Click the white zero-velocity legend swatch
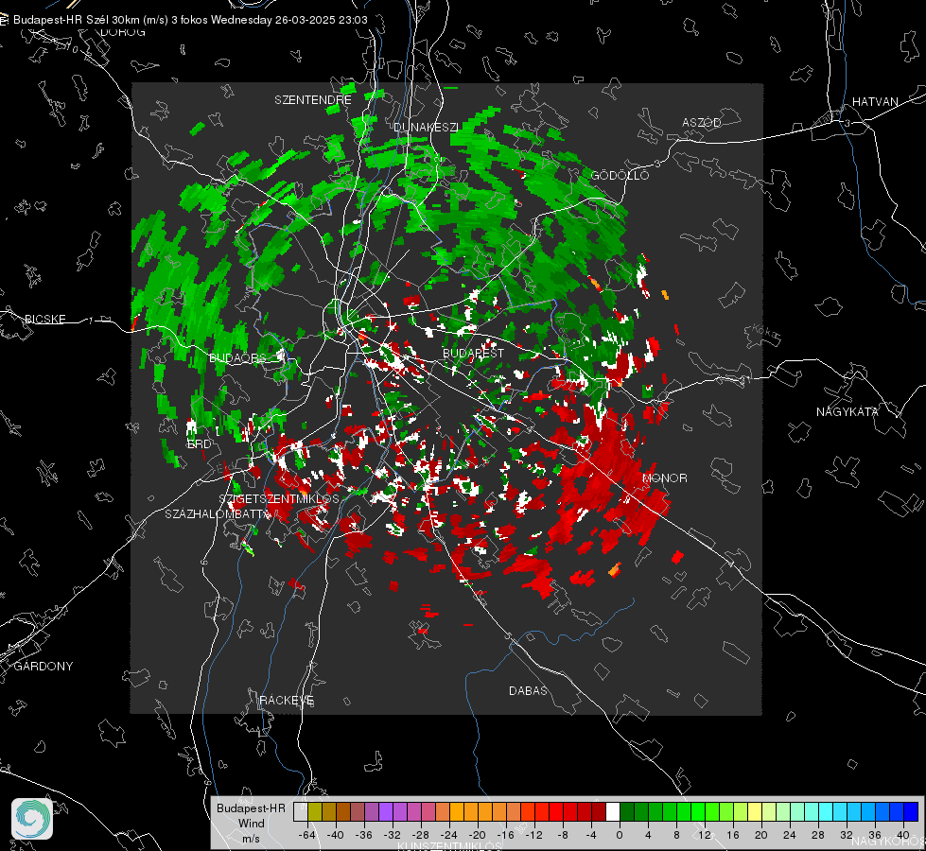This screenshot has height=851, width=926. coord(613,812)
